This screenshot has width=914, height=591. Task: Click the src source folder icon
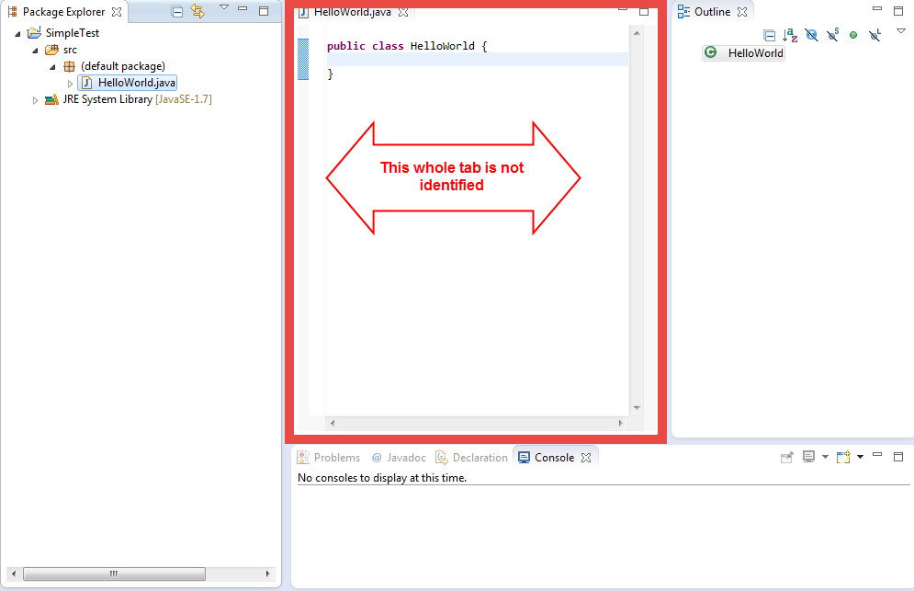tap(51, 50)
